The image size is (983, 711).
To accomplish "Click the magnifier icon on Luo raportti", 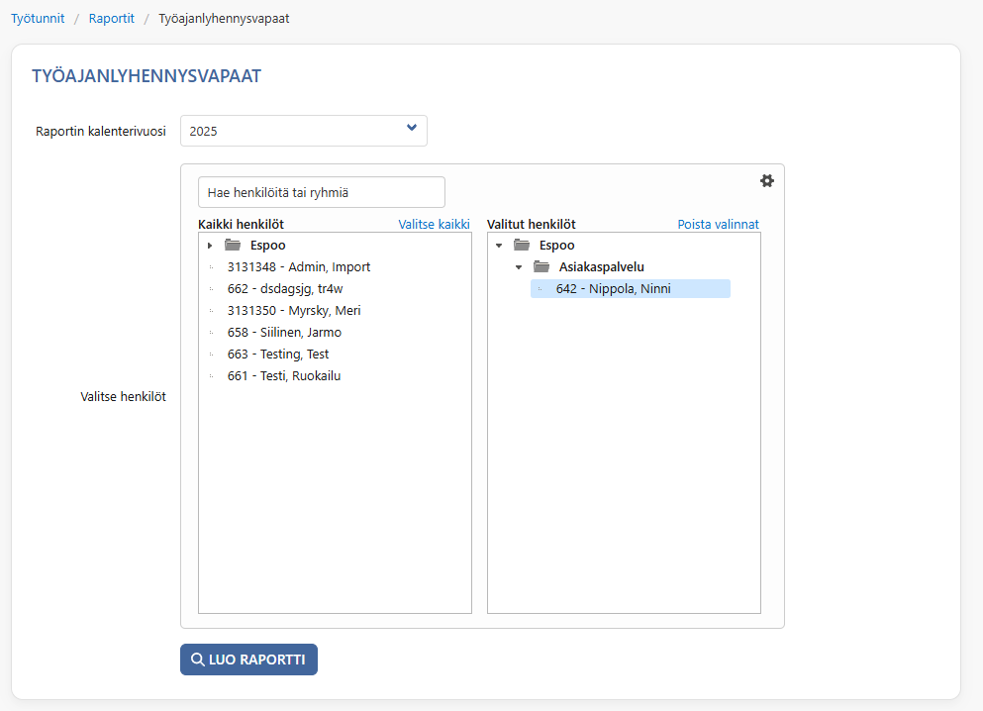I will (197, 660).
